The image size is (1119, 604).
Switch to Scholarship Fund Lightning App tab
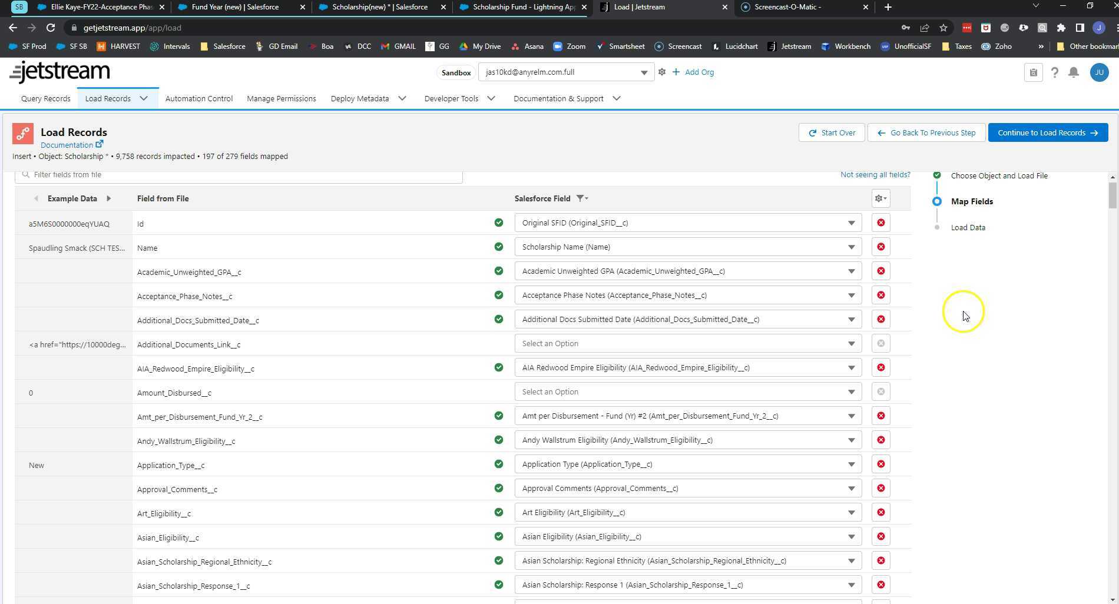click(x=524, y=7)
